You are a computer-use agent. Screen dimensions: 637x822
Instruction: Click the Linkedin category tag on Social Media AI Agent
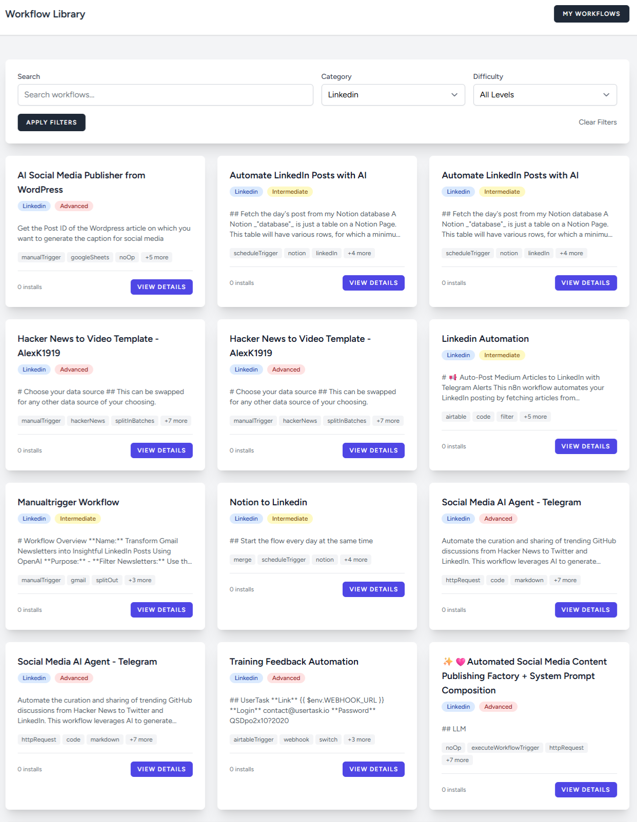(458, 518)
